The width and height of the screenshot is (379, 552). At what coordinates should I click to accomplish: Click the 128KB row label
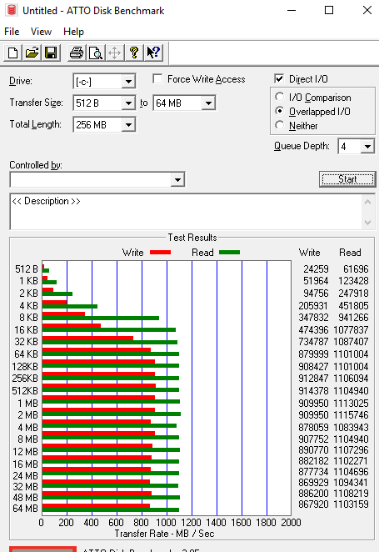(x=25, y=367)
